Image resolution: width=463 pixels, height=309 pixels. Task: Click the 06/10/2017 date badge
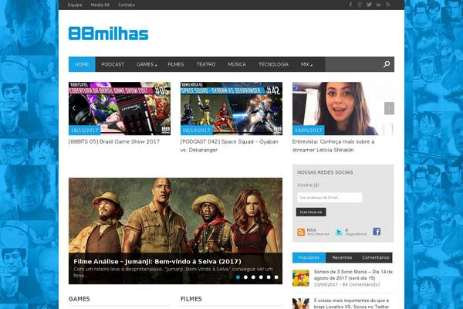(196, 131)
